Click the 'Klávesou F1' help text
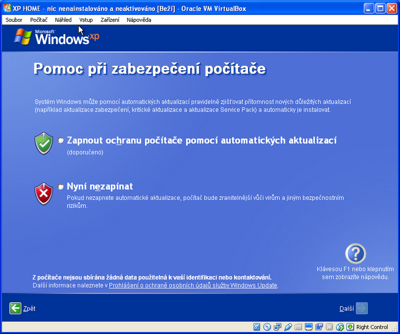 [x=355, y=273]
